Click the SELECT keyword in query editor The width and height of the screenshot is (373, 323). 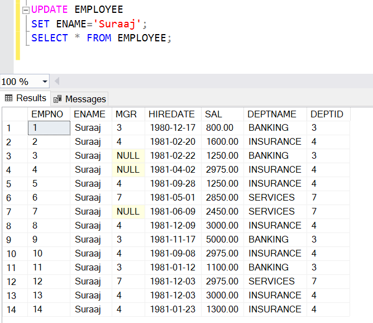(50, 38)
